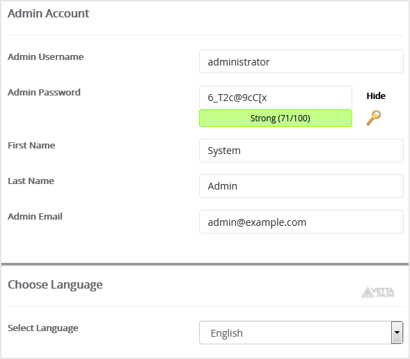Click the Admin Email label
Screen dimensions: 410x359
coord(35,217)
